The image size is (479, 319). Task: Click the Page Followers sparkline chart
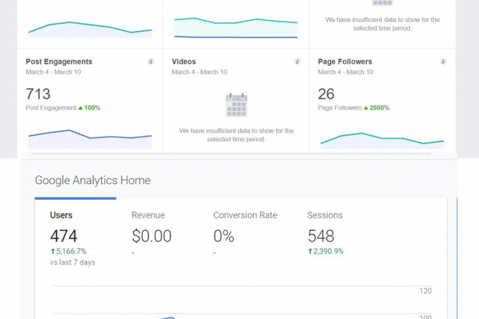(382, 140)
